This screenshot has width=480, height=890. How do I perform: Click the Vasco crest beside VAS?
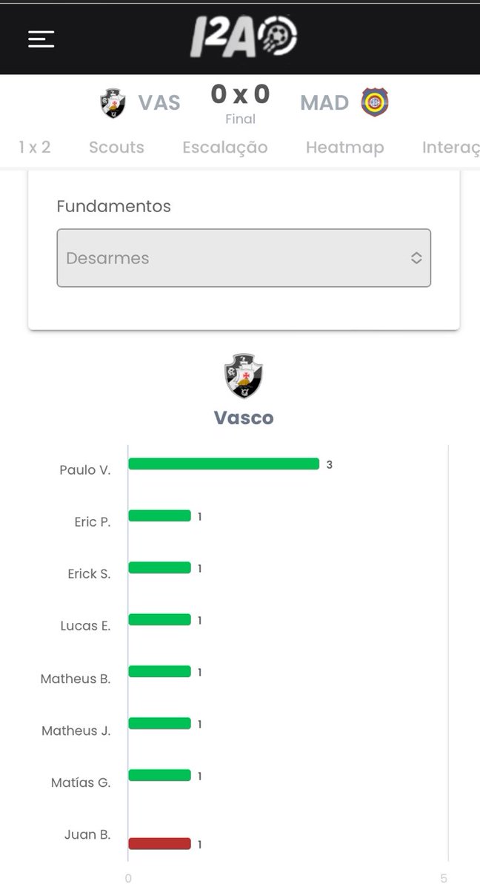[x=113, y=103]
